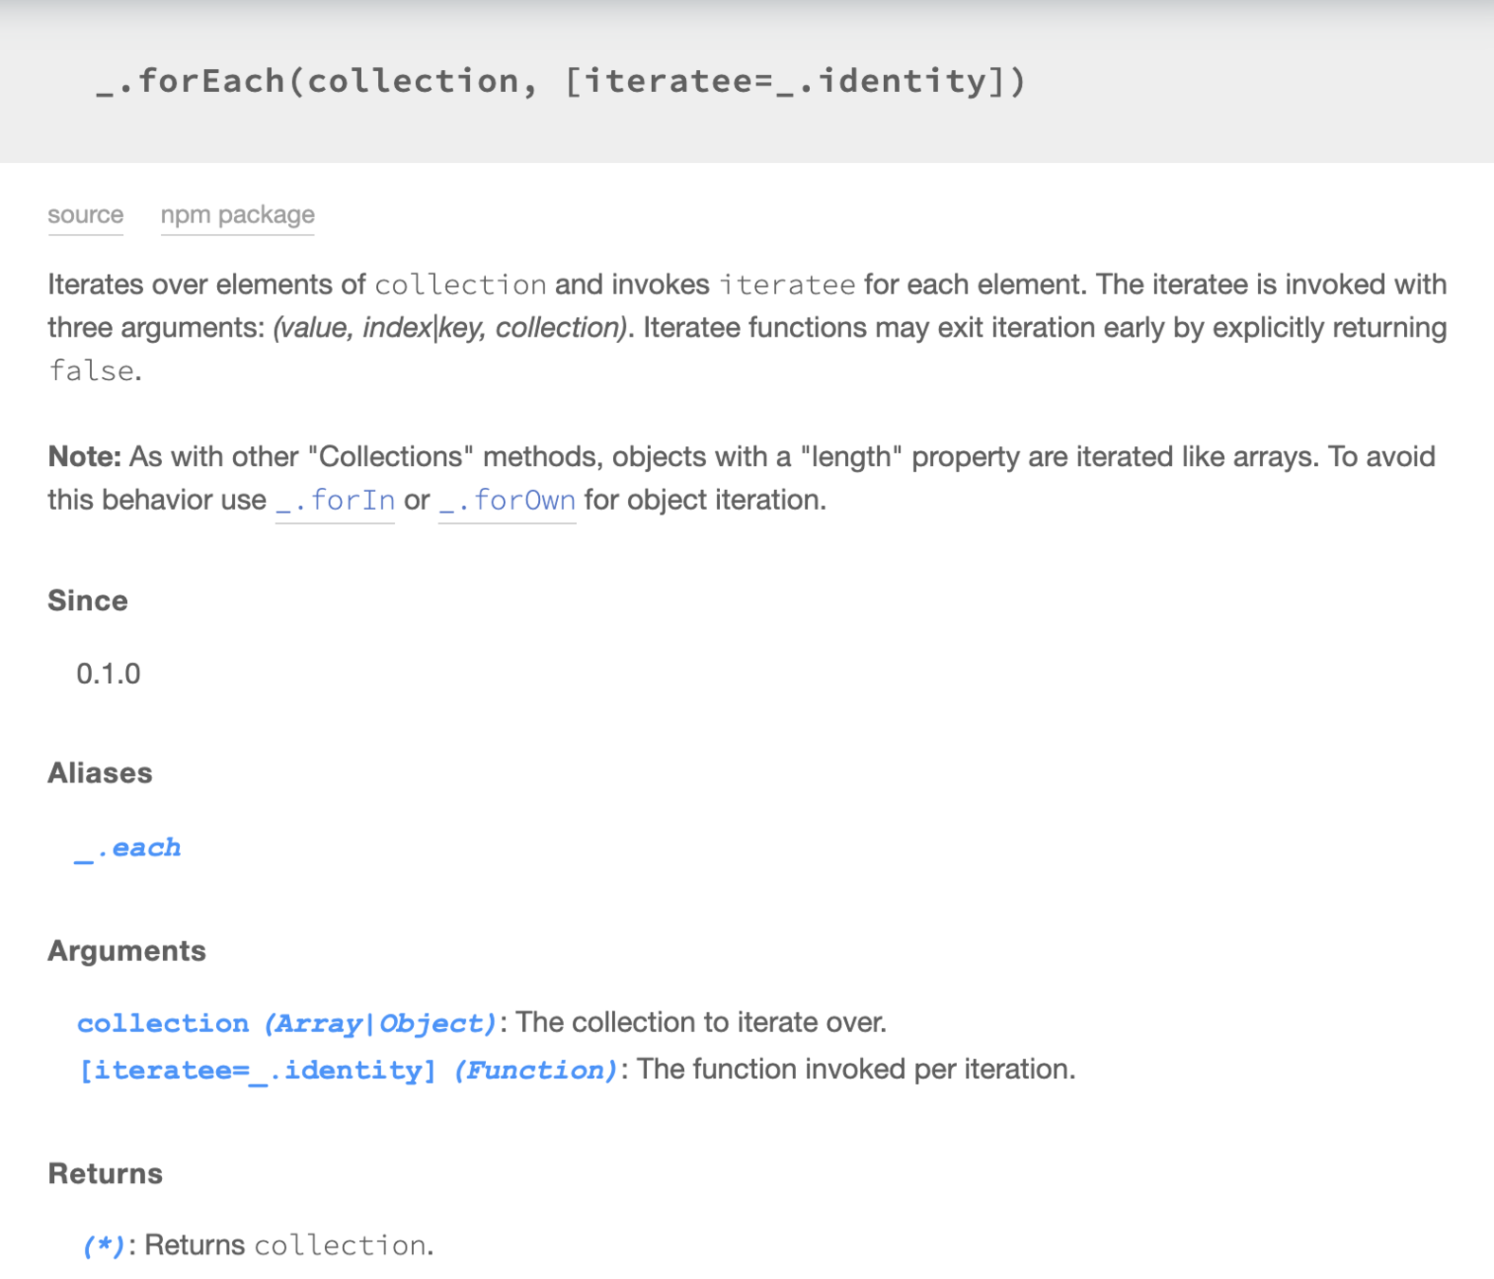Click the _.each alias
Screen dimensions: 1494x1279
pos(128,848)
